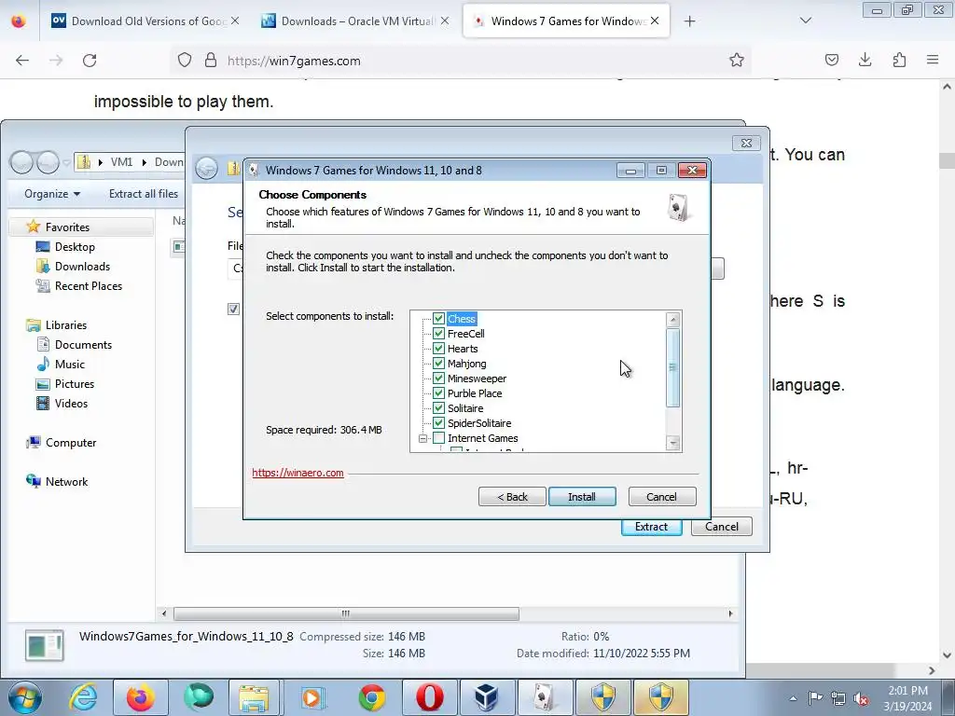The width and height of the screenshot is (955, 716).
Task: Toggle the checkbox in extraction wizard
Action: [x=233, y=309]
